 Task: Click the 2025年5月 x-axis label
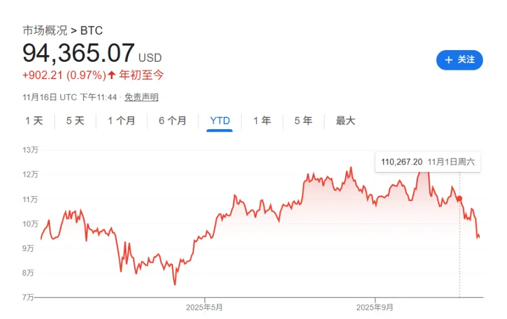point(204,307)
